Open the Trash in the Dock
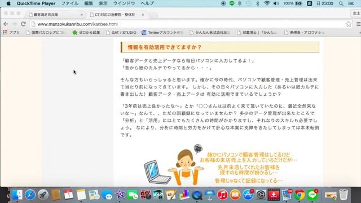This screenshot has height=203, width=361. point(344,195)
